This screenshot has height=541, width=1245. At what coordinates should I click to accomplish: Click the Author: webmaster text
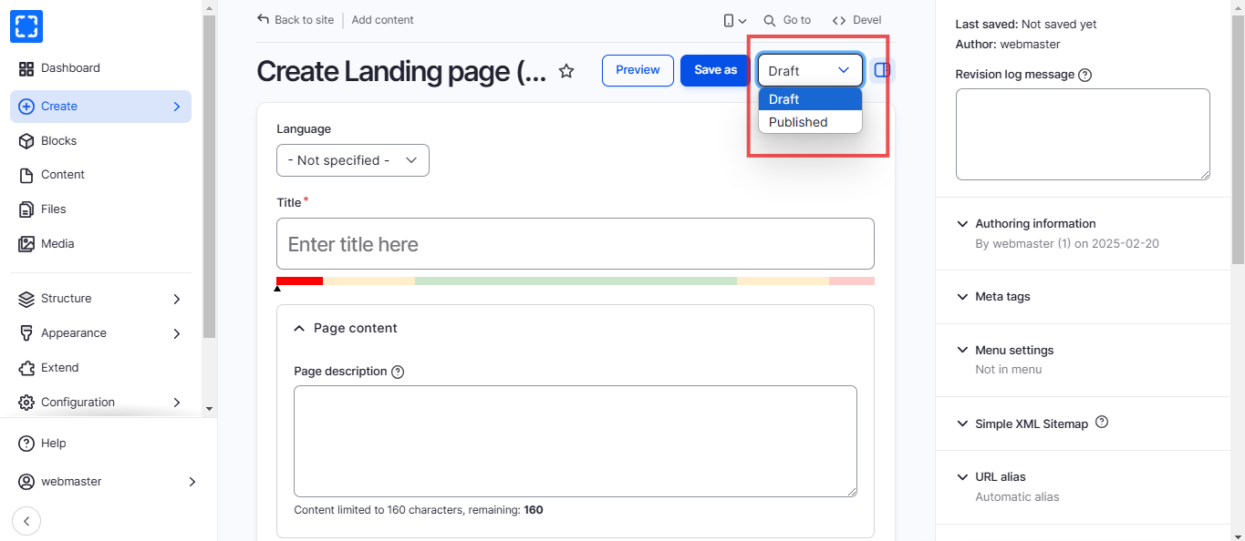1008,44
